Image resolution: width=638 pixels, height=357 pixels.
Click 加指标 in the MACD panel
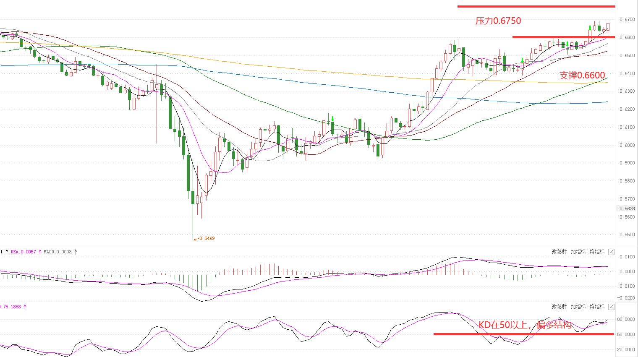coord(578,252)
